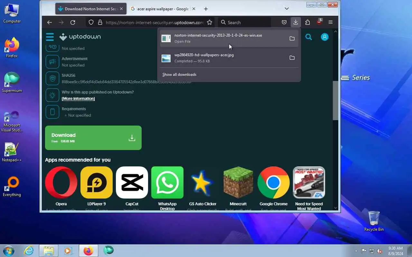Click the Advertisement megaphone icon

point(52,62)
